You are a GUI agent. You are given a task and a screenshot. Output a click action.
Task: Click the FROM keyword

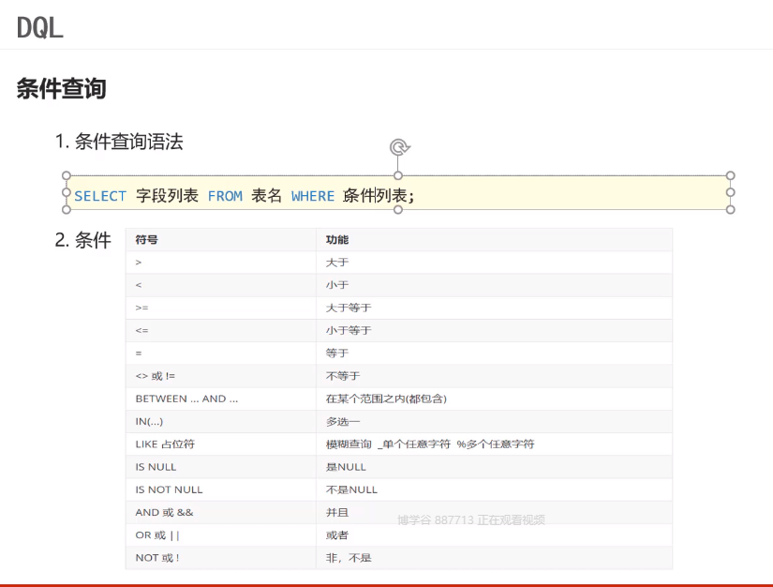[225, 196]
